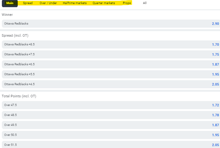Select Over 47.5 total points
The image size is (220, 148).
coord(111,105)
